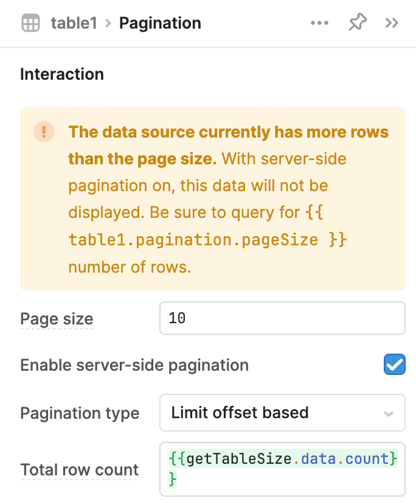The height and width of the screenshot is (504, 416).
Task: Click the table1.pagination.pageSize code text
Action: click(x=193, y=240)
